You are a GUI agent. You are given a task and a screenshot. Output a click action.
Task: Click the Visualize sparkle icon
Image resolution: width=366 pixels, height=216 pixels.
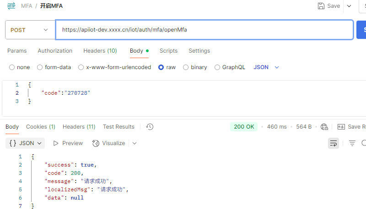(x=96, y=143)
